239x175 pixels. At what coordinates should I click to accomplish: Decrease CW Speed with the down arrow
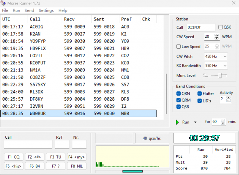click(217, 38)
